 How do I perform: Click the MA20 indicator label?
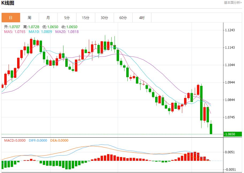[67, 32]
